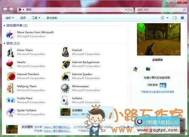Select the Minesweeper title text
Viewport: 189px width, 137px height.
[81, 86]
